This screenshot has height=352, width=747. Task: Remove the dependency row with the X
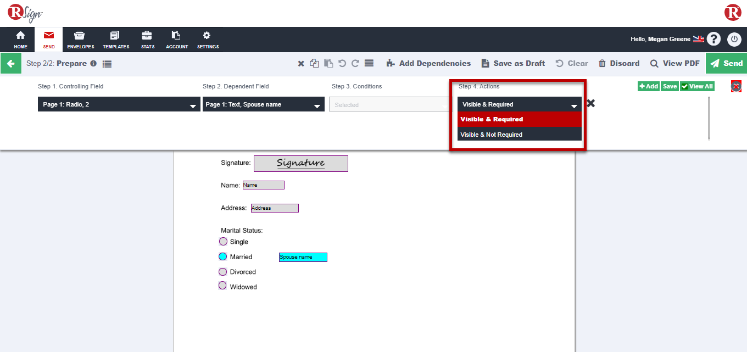591,103
